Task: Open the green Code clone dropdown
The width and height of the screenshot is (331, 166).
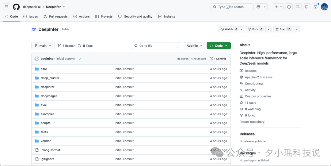Action: pyautogui.click(x=219, y=46)
